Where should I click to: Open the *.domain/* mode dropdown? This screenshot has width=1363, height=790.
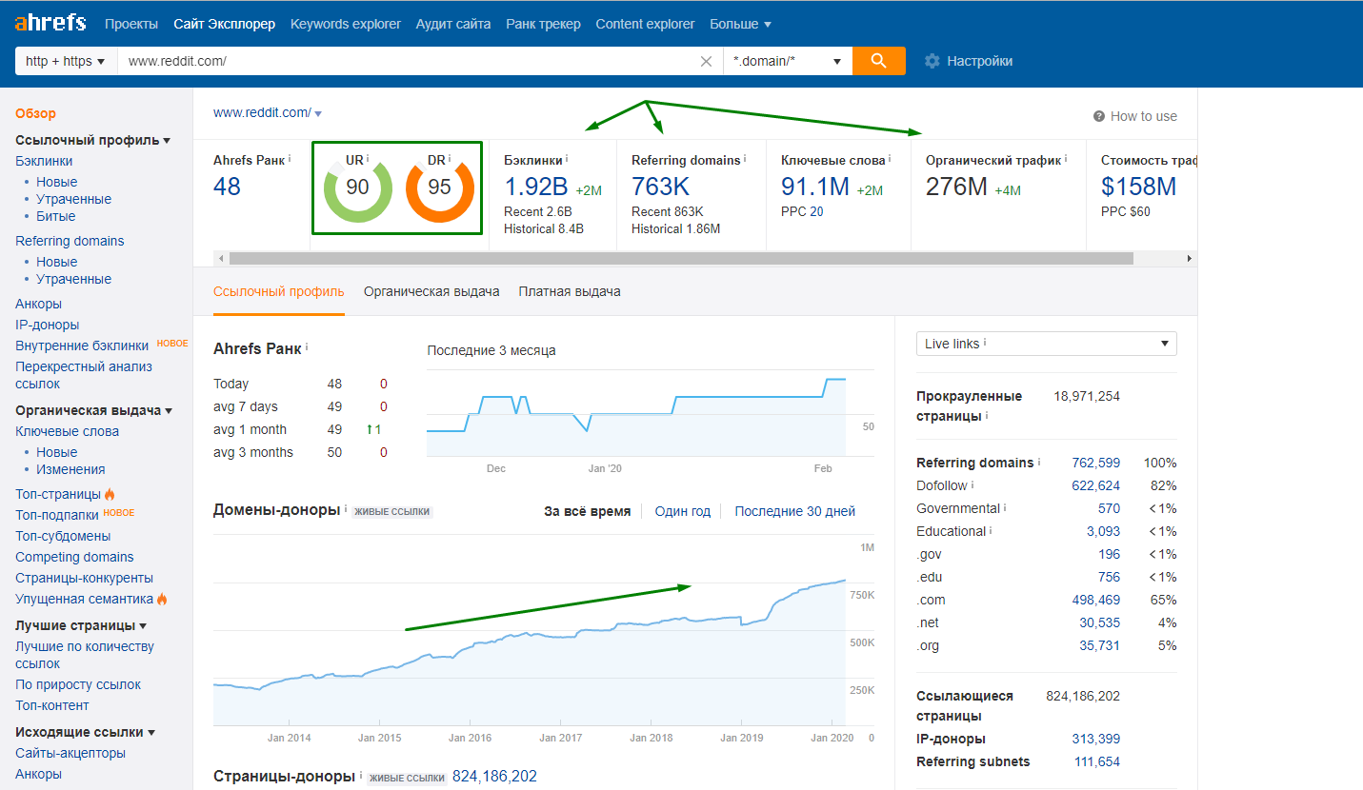[x=787, y=61]
